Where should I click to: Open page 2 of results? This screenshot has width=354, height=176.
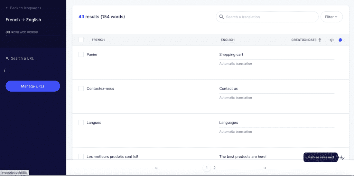click(214, 168)
